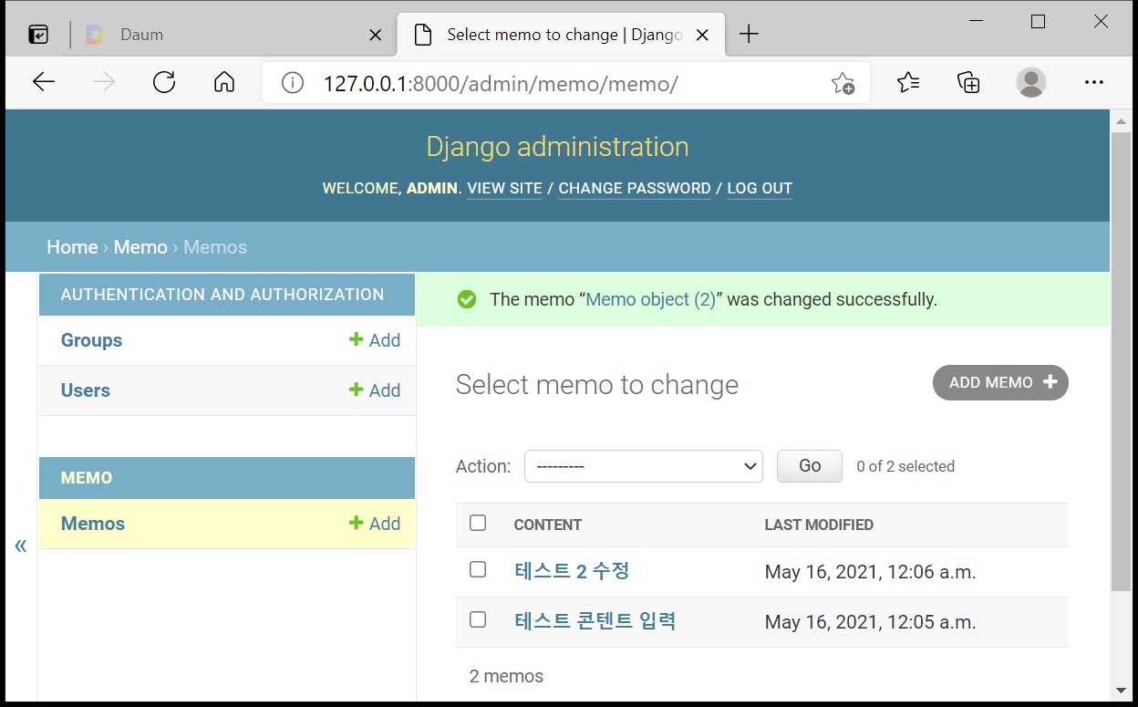
Task: Open the Action dropdown
Action: coord(644,466)
